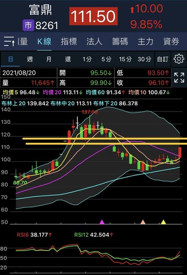This screenshot has width=187, height=275.
Task: Select the 30分 interval
Action: pos(144,59)
